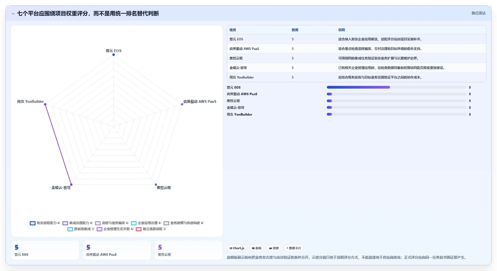Click the 奥哲云枢 description about 长期维护边界
497x271 pixels.
[x=379, y=58]
